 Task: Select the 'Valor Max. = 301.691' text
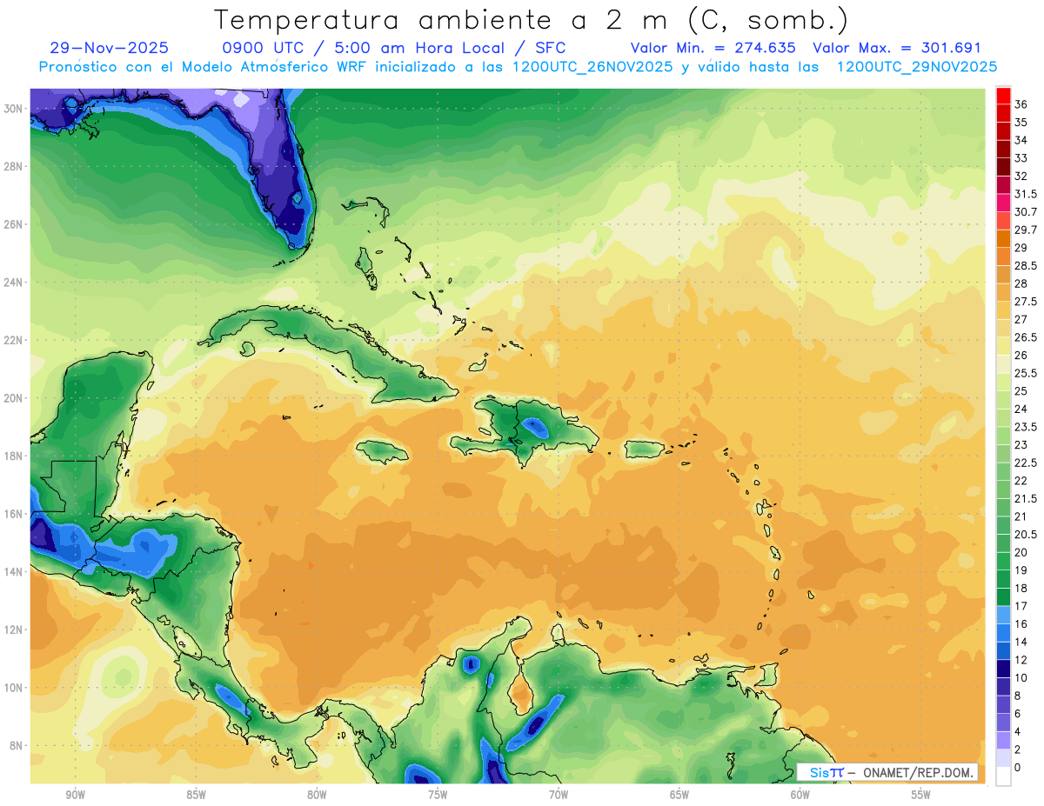897,48
